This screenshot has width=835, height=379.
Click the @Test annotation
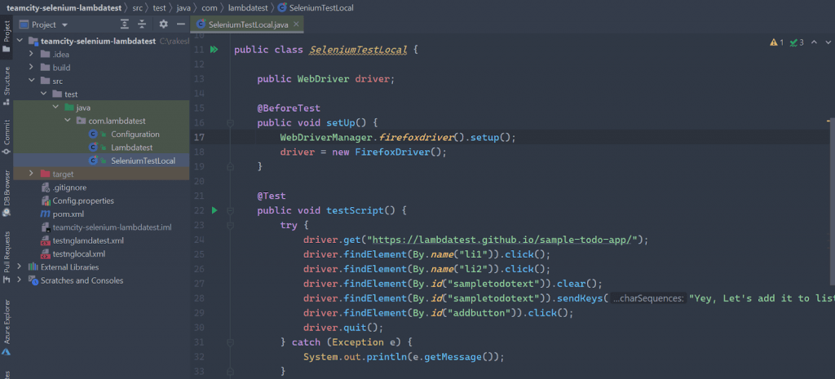pyautogui.click(x=272, y=196)
